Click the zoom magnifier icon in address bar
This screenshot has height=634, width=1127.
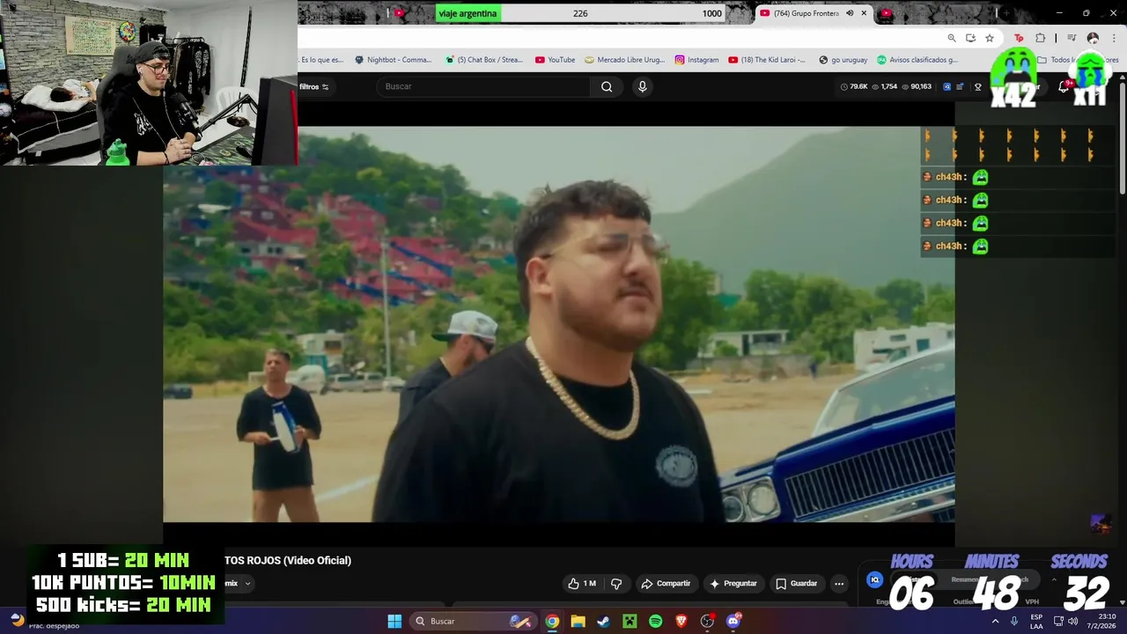tap(952, 38)
